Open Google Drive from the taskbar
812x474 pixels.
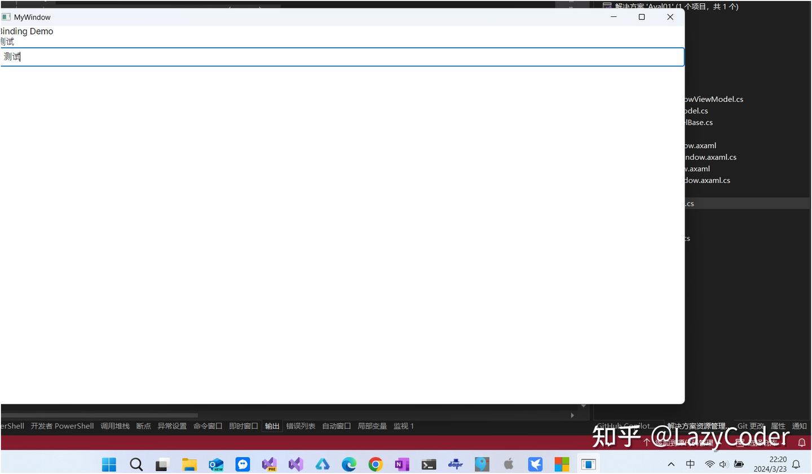[x=322, y=464]
